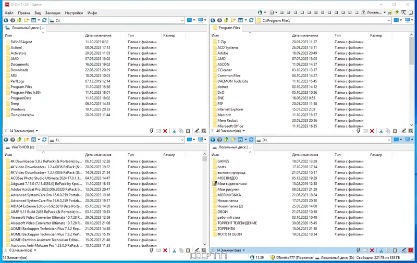Sort J:\ pane by Размер column
The width and height of the screenshot is (417, 263).
pos(173,155)
